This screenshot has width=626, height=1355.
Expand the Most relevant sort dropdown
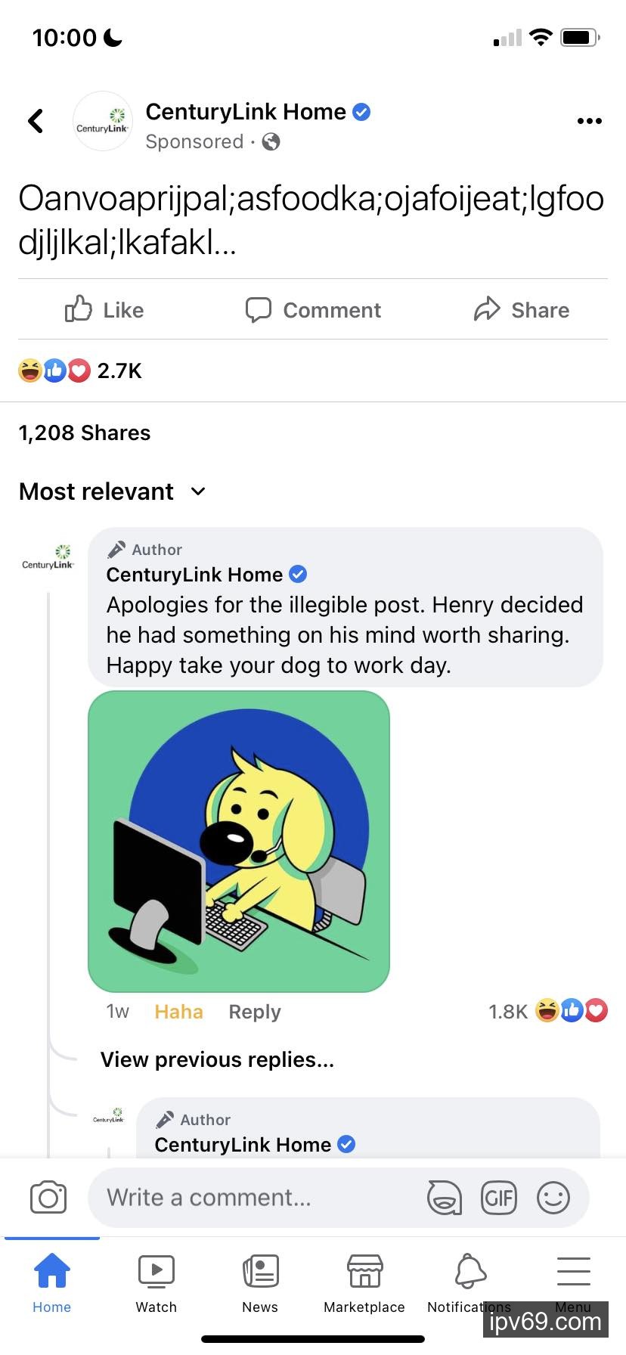[112, 491]
